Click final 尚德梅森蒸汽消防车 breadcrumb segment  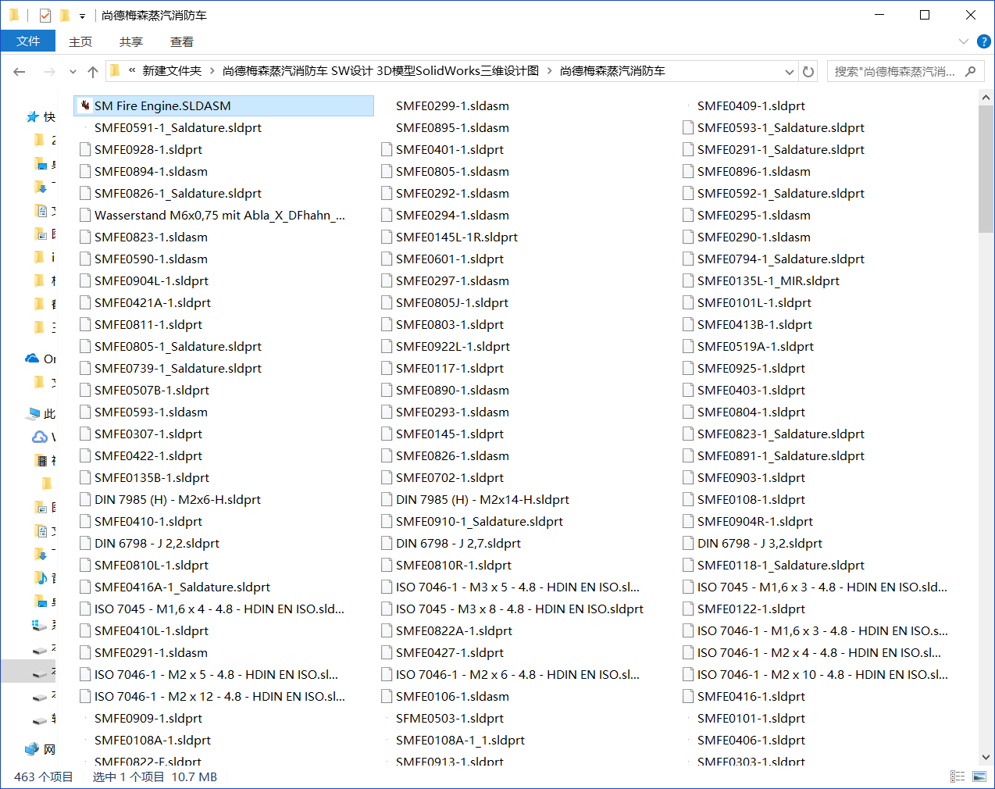coord(612,71)
